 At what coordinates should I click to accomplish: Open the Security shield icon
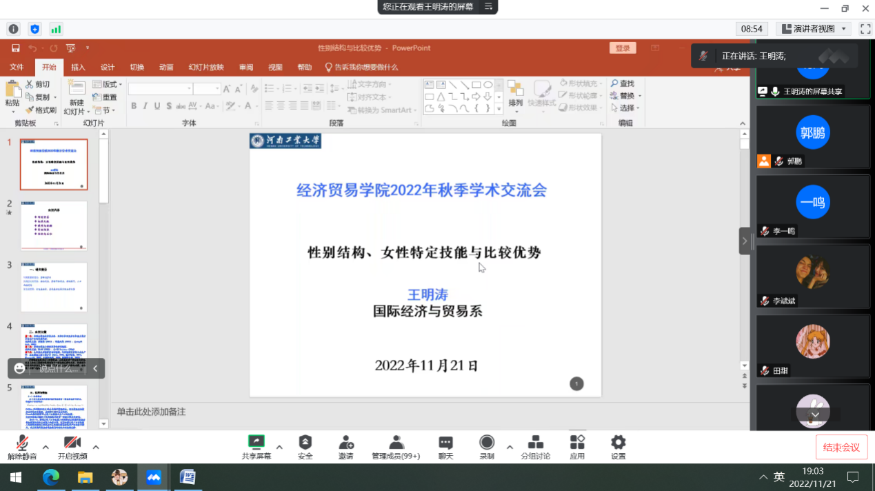pos(305,443)
